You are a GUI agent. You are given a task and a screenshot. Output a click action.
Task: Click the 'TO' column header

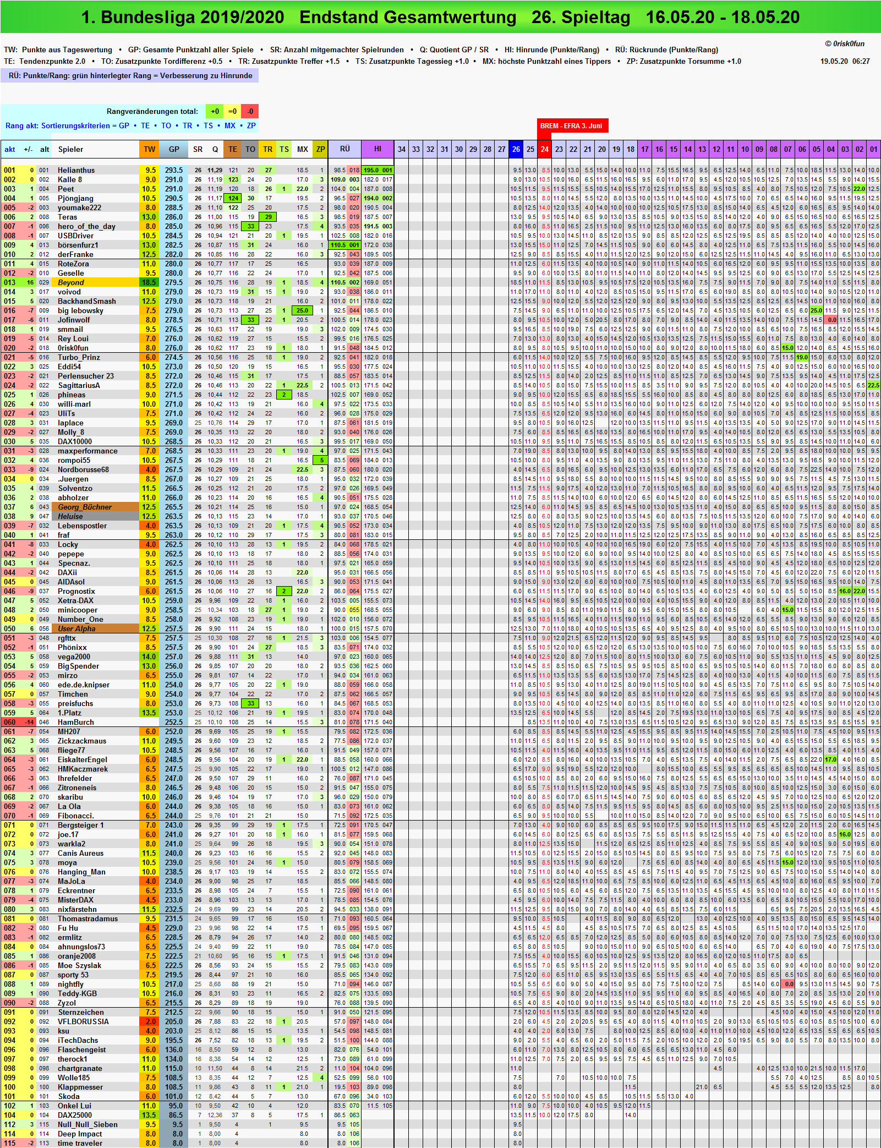(x=250, y=149)
